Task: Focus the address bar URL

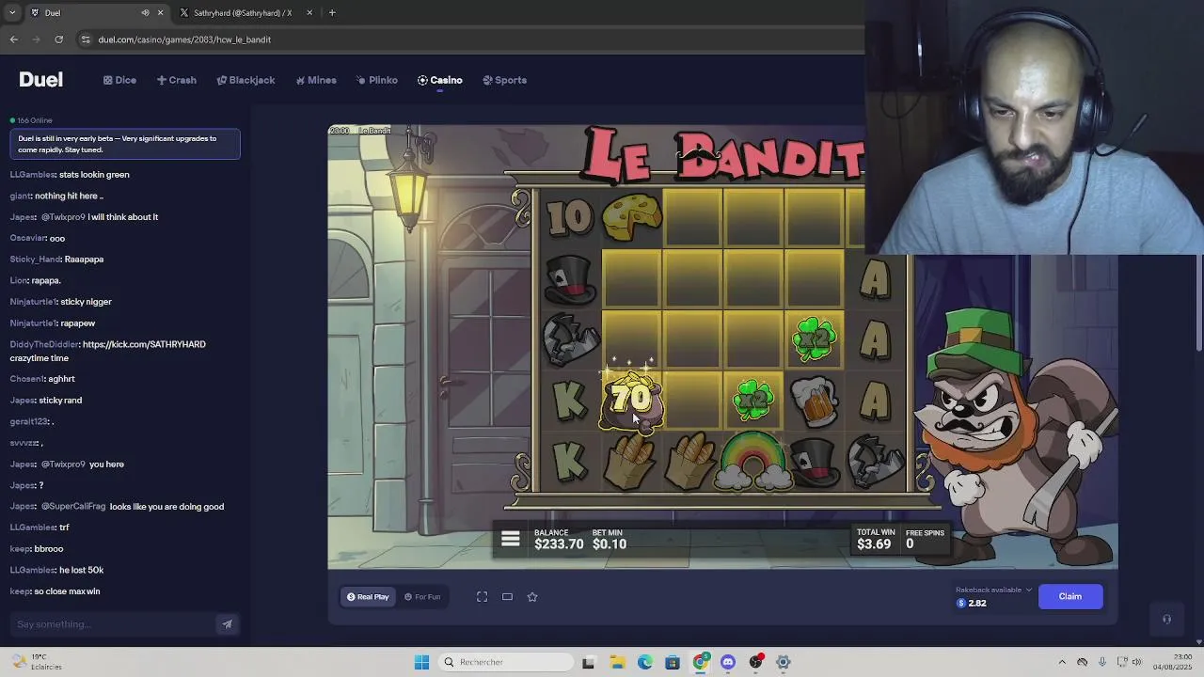Action: (184, 39)
